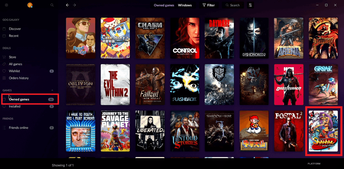Open the Chasm The Rift cover
The image size is (344, 169).
(150, 38)
